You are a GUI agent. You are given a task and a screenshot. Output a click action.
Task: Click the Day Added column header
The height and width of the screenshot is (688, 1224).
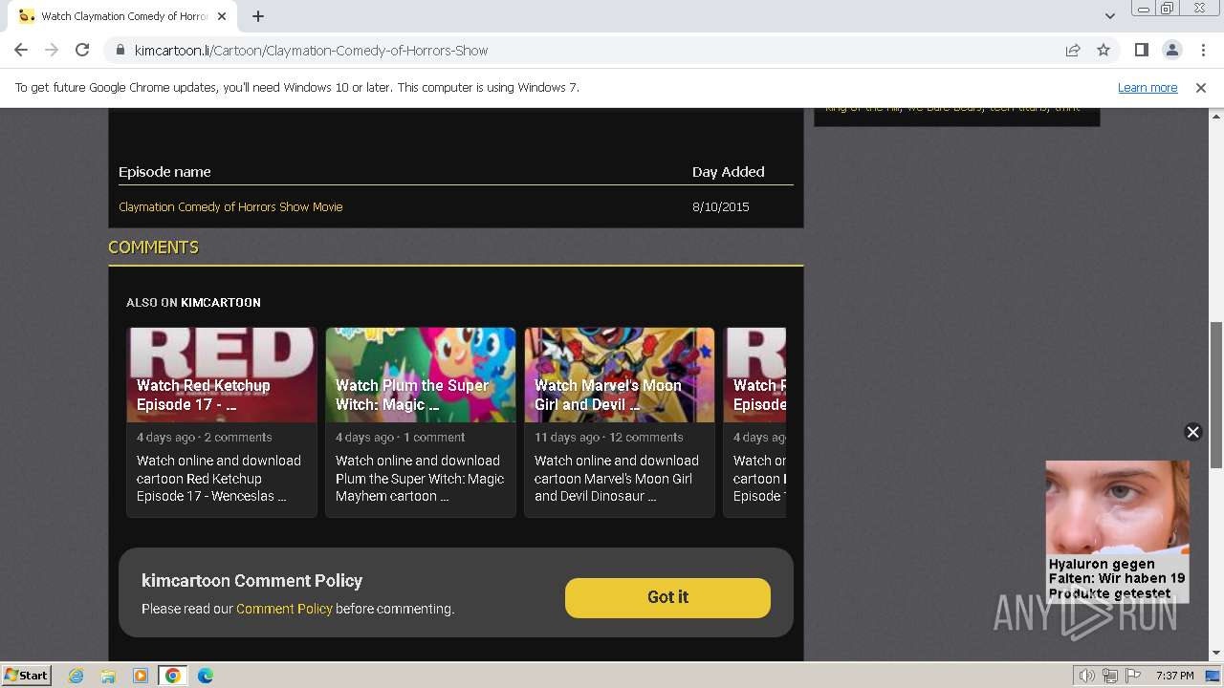click(729, 172)
